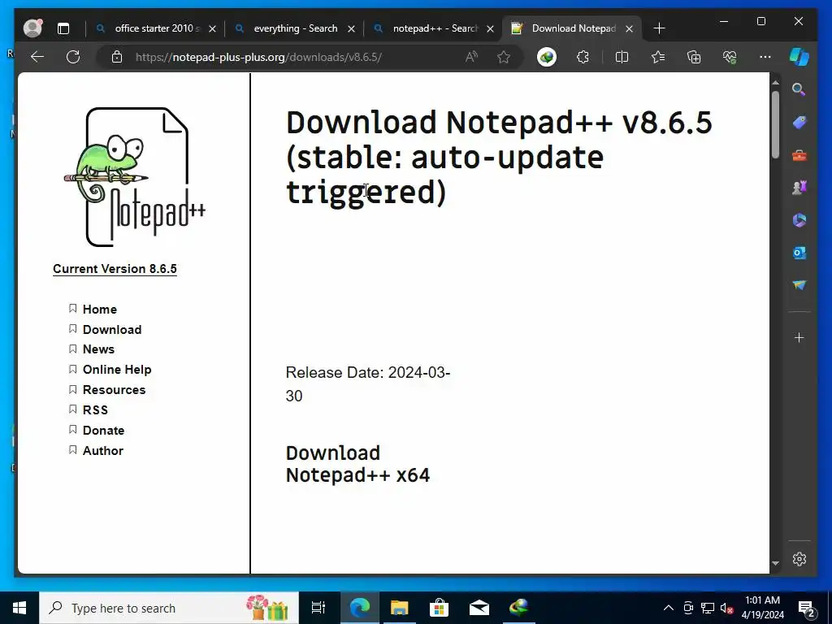Open the Online Help link
Image resolution: width=832 pixels, height=624 pixels.
point(117,370)
